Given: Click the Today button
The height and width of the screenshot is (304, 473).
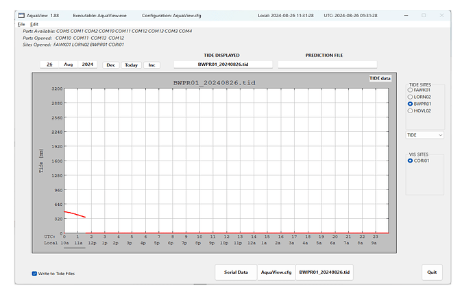Looking at the screenshot, I should [x=131, y=65].
